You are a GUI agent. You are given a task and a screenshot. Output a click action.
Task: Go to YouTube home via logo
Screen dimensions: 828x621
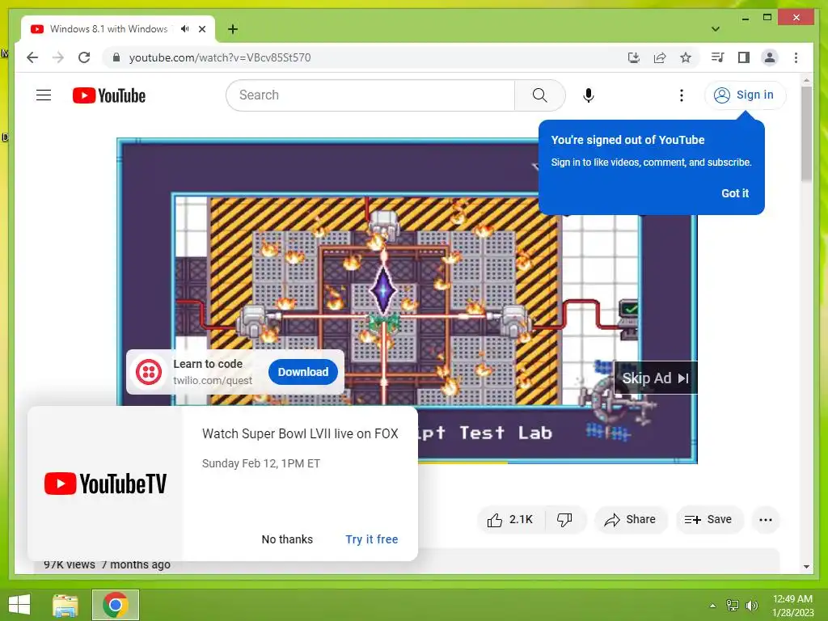(109, 95)
